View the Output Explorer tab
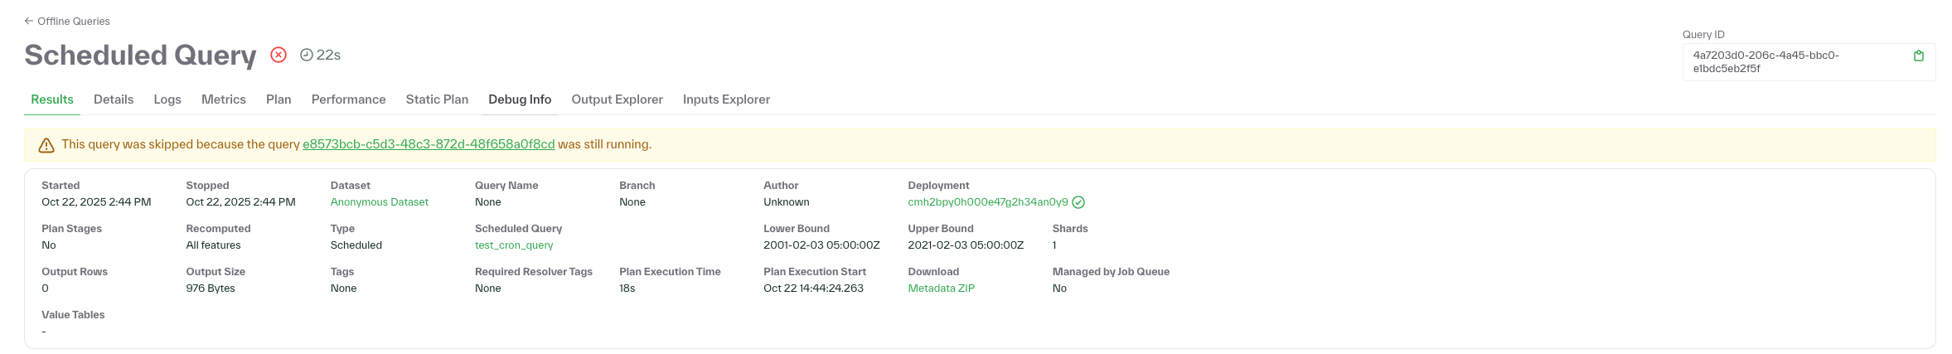Screen dimensions: 1952x354 [x=617, y=99]
